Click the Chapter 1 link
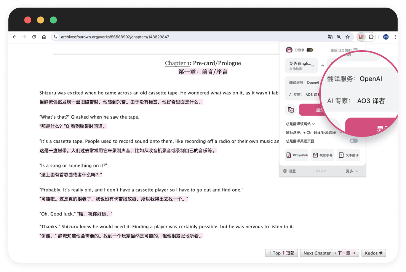Viewport: 406px width, 272px height. pos(177,63)
